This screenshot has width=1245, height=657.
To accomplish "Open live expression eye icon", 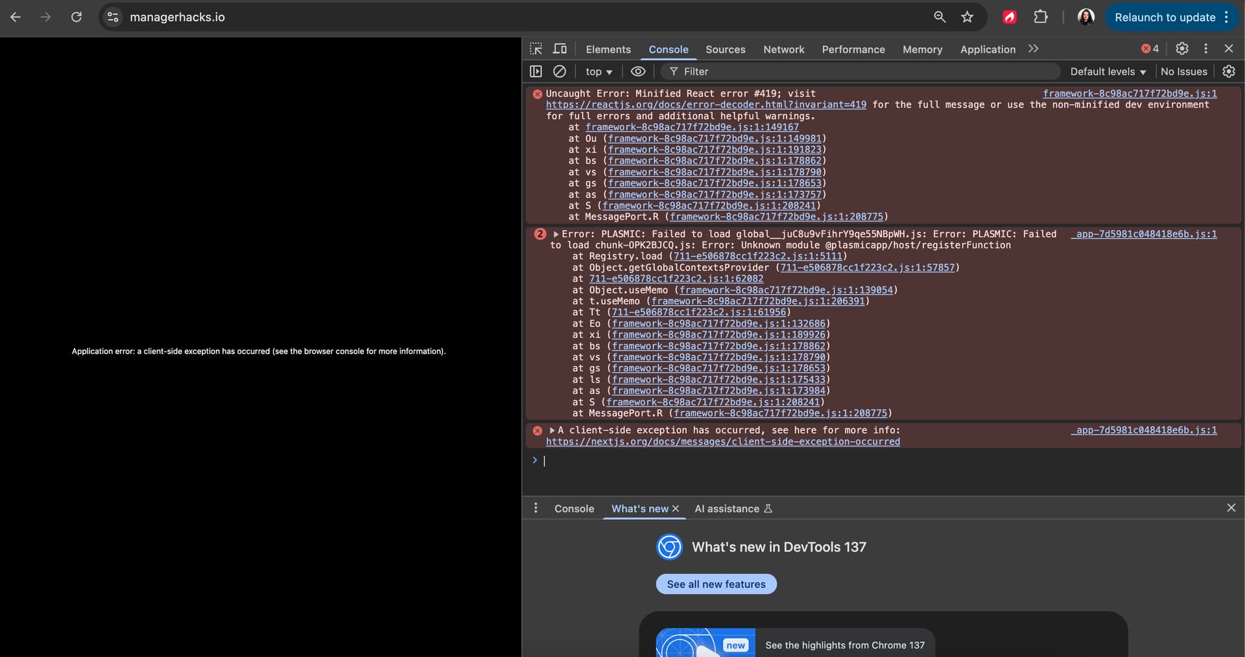I will click(x=638, y=71).
